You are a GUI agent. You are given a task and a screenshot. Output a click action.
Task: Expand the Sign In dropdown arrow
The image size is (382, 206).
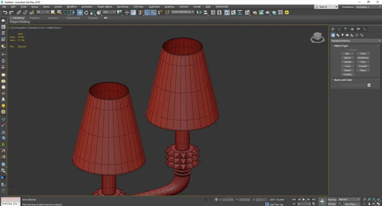tap(336, 7)
